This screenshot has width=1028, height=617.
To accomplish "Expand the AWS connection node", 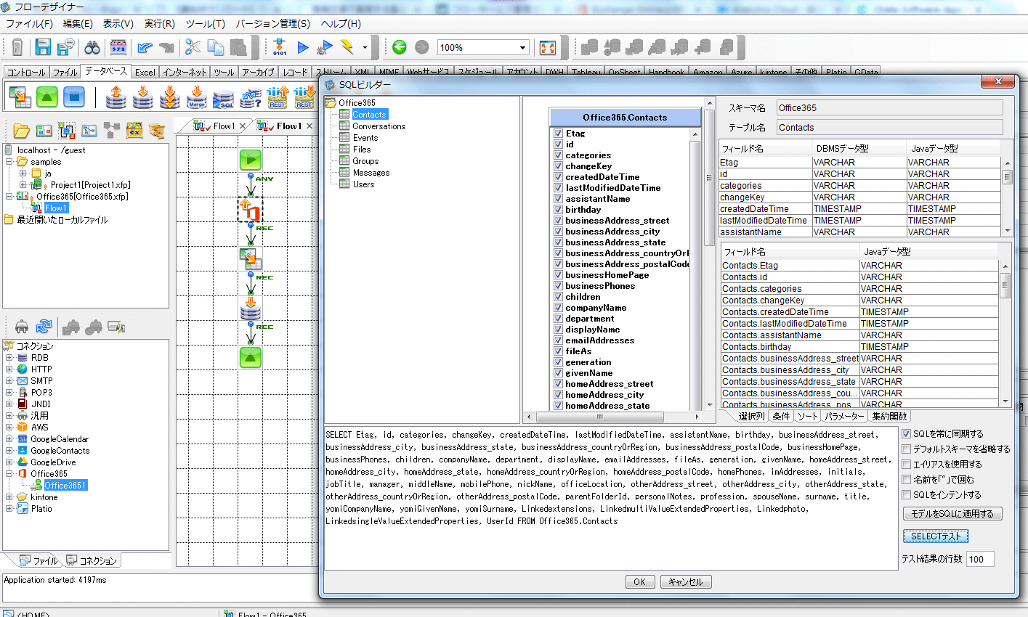I will point(9,428).
